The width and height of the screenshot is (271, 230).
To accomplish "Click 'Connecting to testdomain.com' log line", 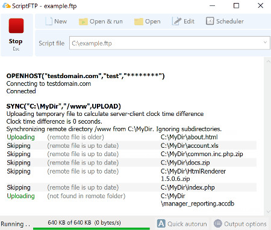I will pos(49,83).
